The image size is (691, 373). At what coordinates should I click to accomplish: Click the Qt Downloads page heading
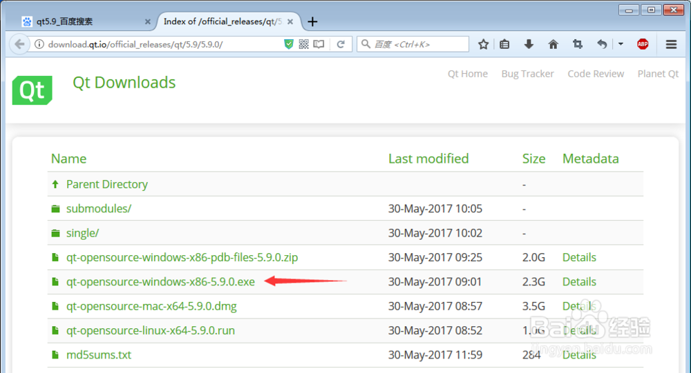124,83
